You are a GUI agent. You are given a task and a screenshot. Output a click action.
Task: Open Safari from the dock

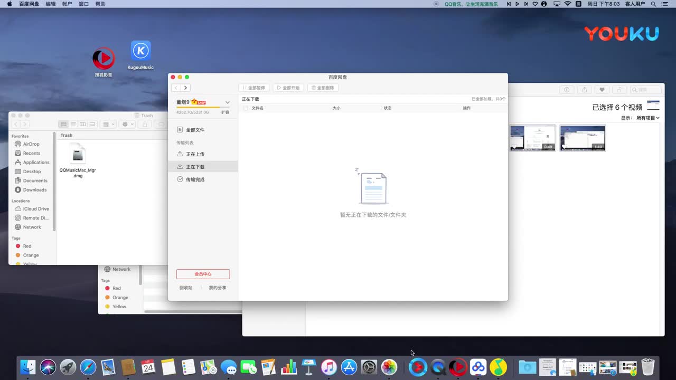pyautogui.click(x=88, y=367)
